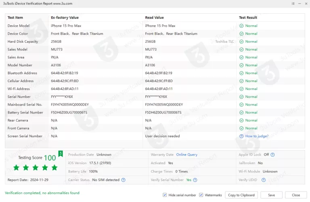Screen dimensions: 310x202
Task: Click Normal check icon in Front Camera row
Action: point(241,128)
